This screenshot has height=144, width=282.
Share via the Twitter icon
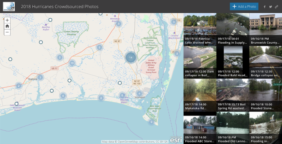coord(270,7)
